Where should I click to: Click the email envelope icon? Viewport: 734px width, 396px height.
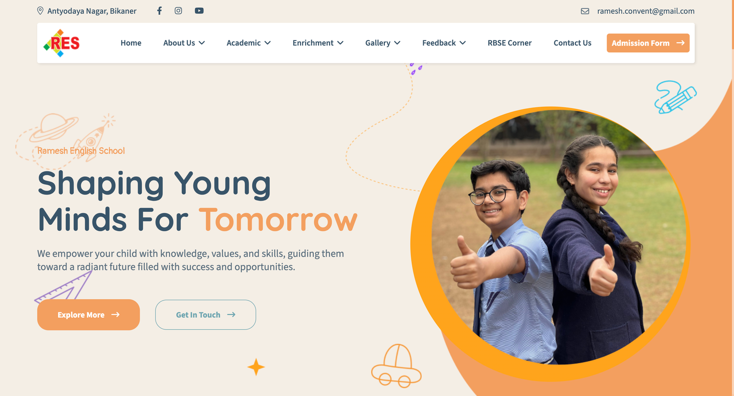585,11
